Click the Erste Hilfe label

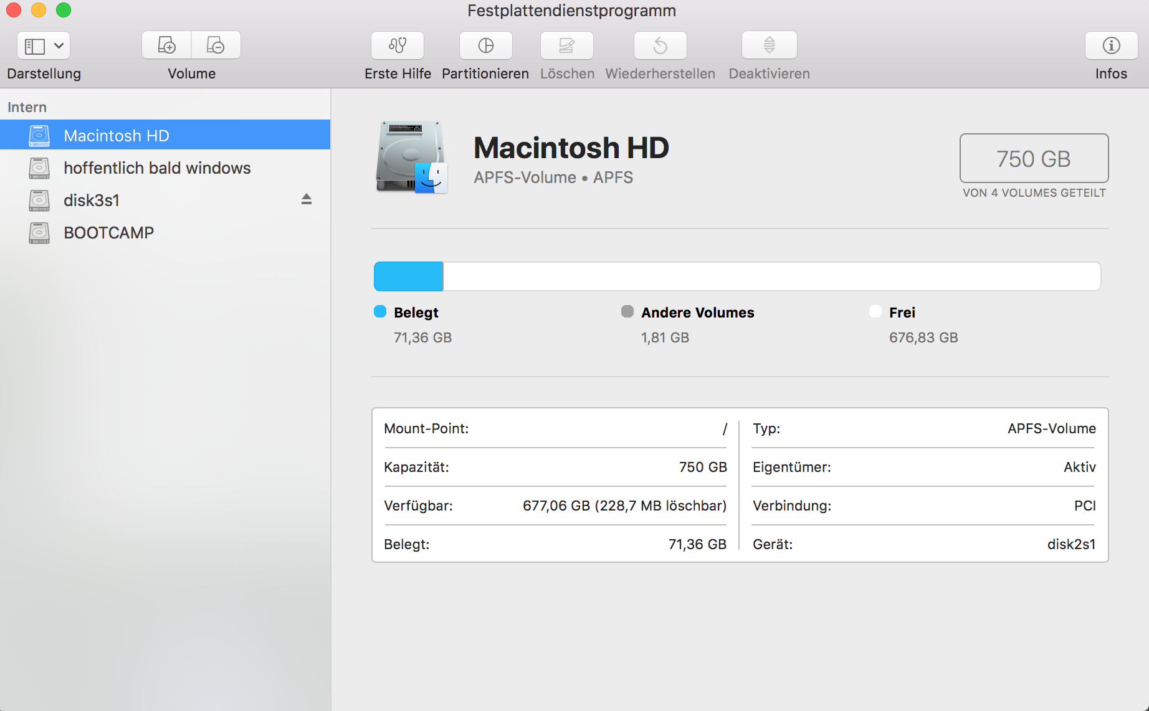398,73
